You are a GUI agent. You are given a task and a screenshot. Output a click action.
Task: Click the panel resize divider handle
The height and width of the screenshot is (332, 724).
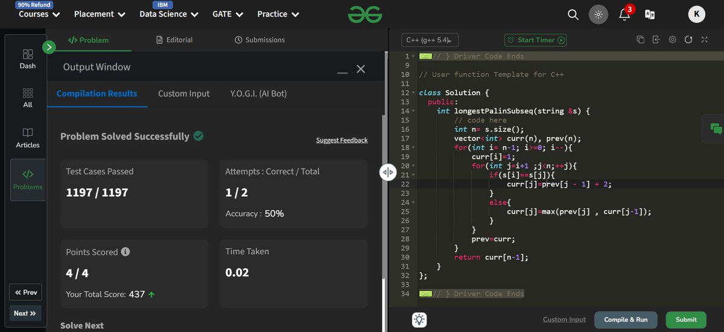(387, 172)
